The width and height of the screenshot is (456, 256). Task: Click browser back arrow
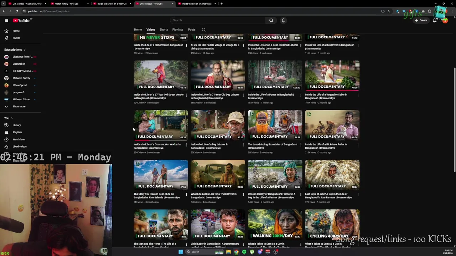coord(4,11)
